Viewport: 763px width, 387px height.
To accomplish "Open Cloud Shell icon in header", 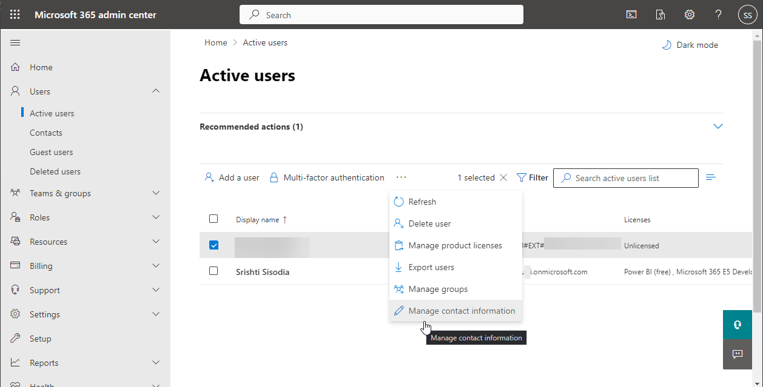I will (631, 15).
